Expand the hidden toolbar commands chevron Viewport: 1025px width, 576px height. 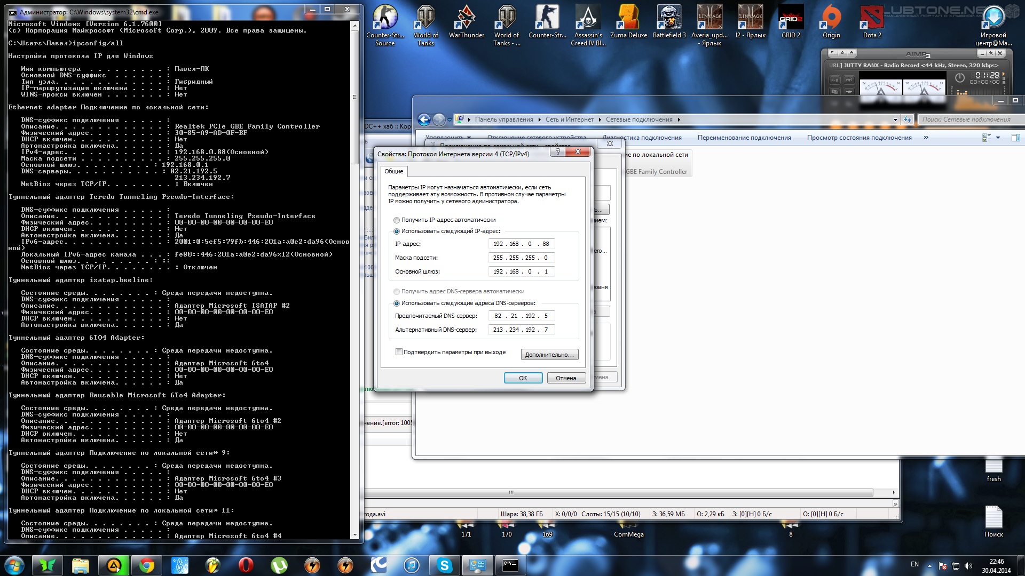926,138
